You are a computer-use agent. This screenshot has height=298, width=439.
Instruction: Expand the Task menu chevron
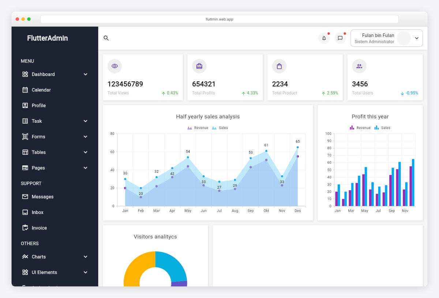point(86,121)
